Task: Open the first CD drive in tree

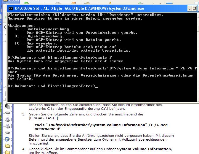Action: pos(8,120)
